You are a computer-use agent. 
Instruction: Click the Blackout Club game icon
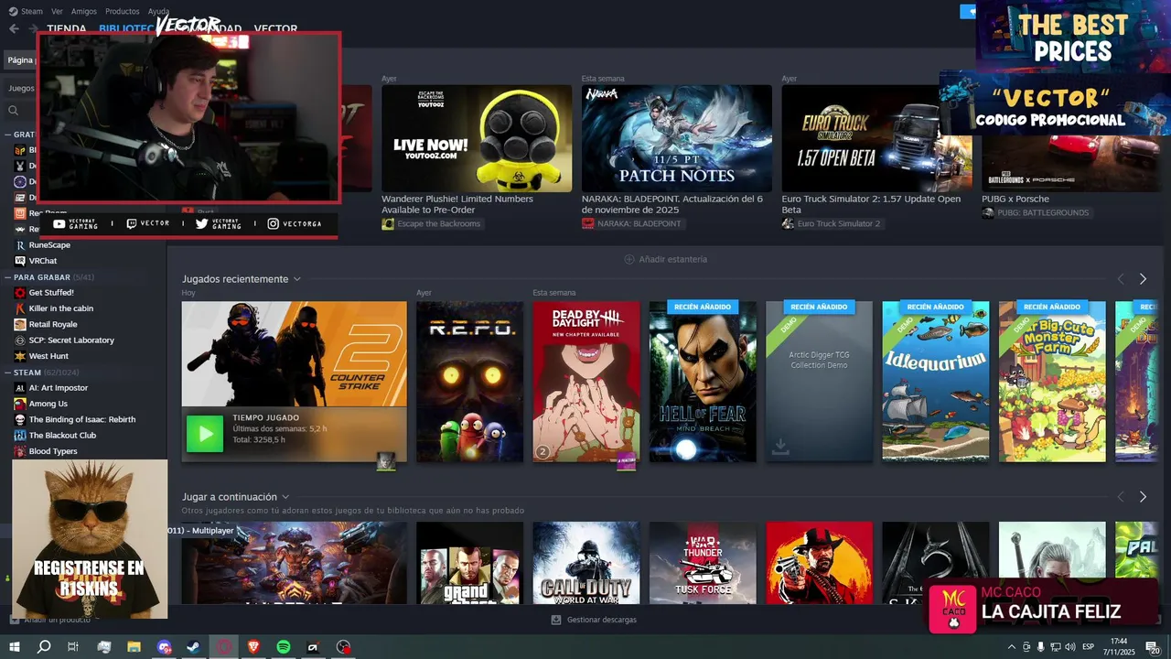[20, 436]
